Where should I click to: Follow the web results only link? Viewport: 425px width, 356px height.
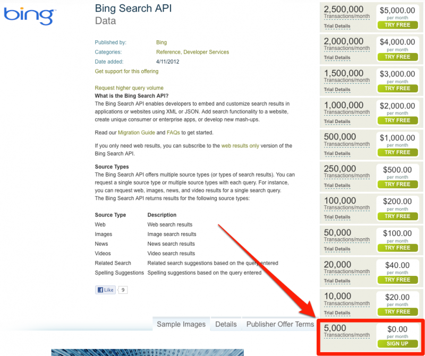[240, 146]
